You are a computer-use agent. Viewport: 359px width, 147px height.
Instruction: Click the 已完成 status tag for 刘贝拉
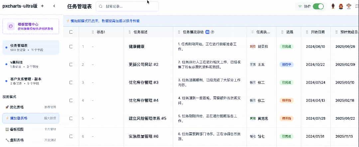pos(287,47)
